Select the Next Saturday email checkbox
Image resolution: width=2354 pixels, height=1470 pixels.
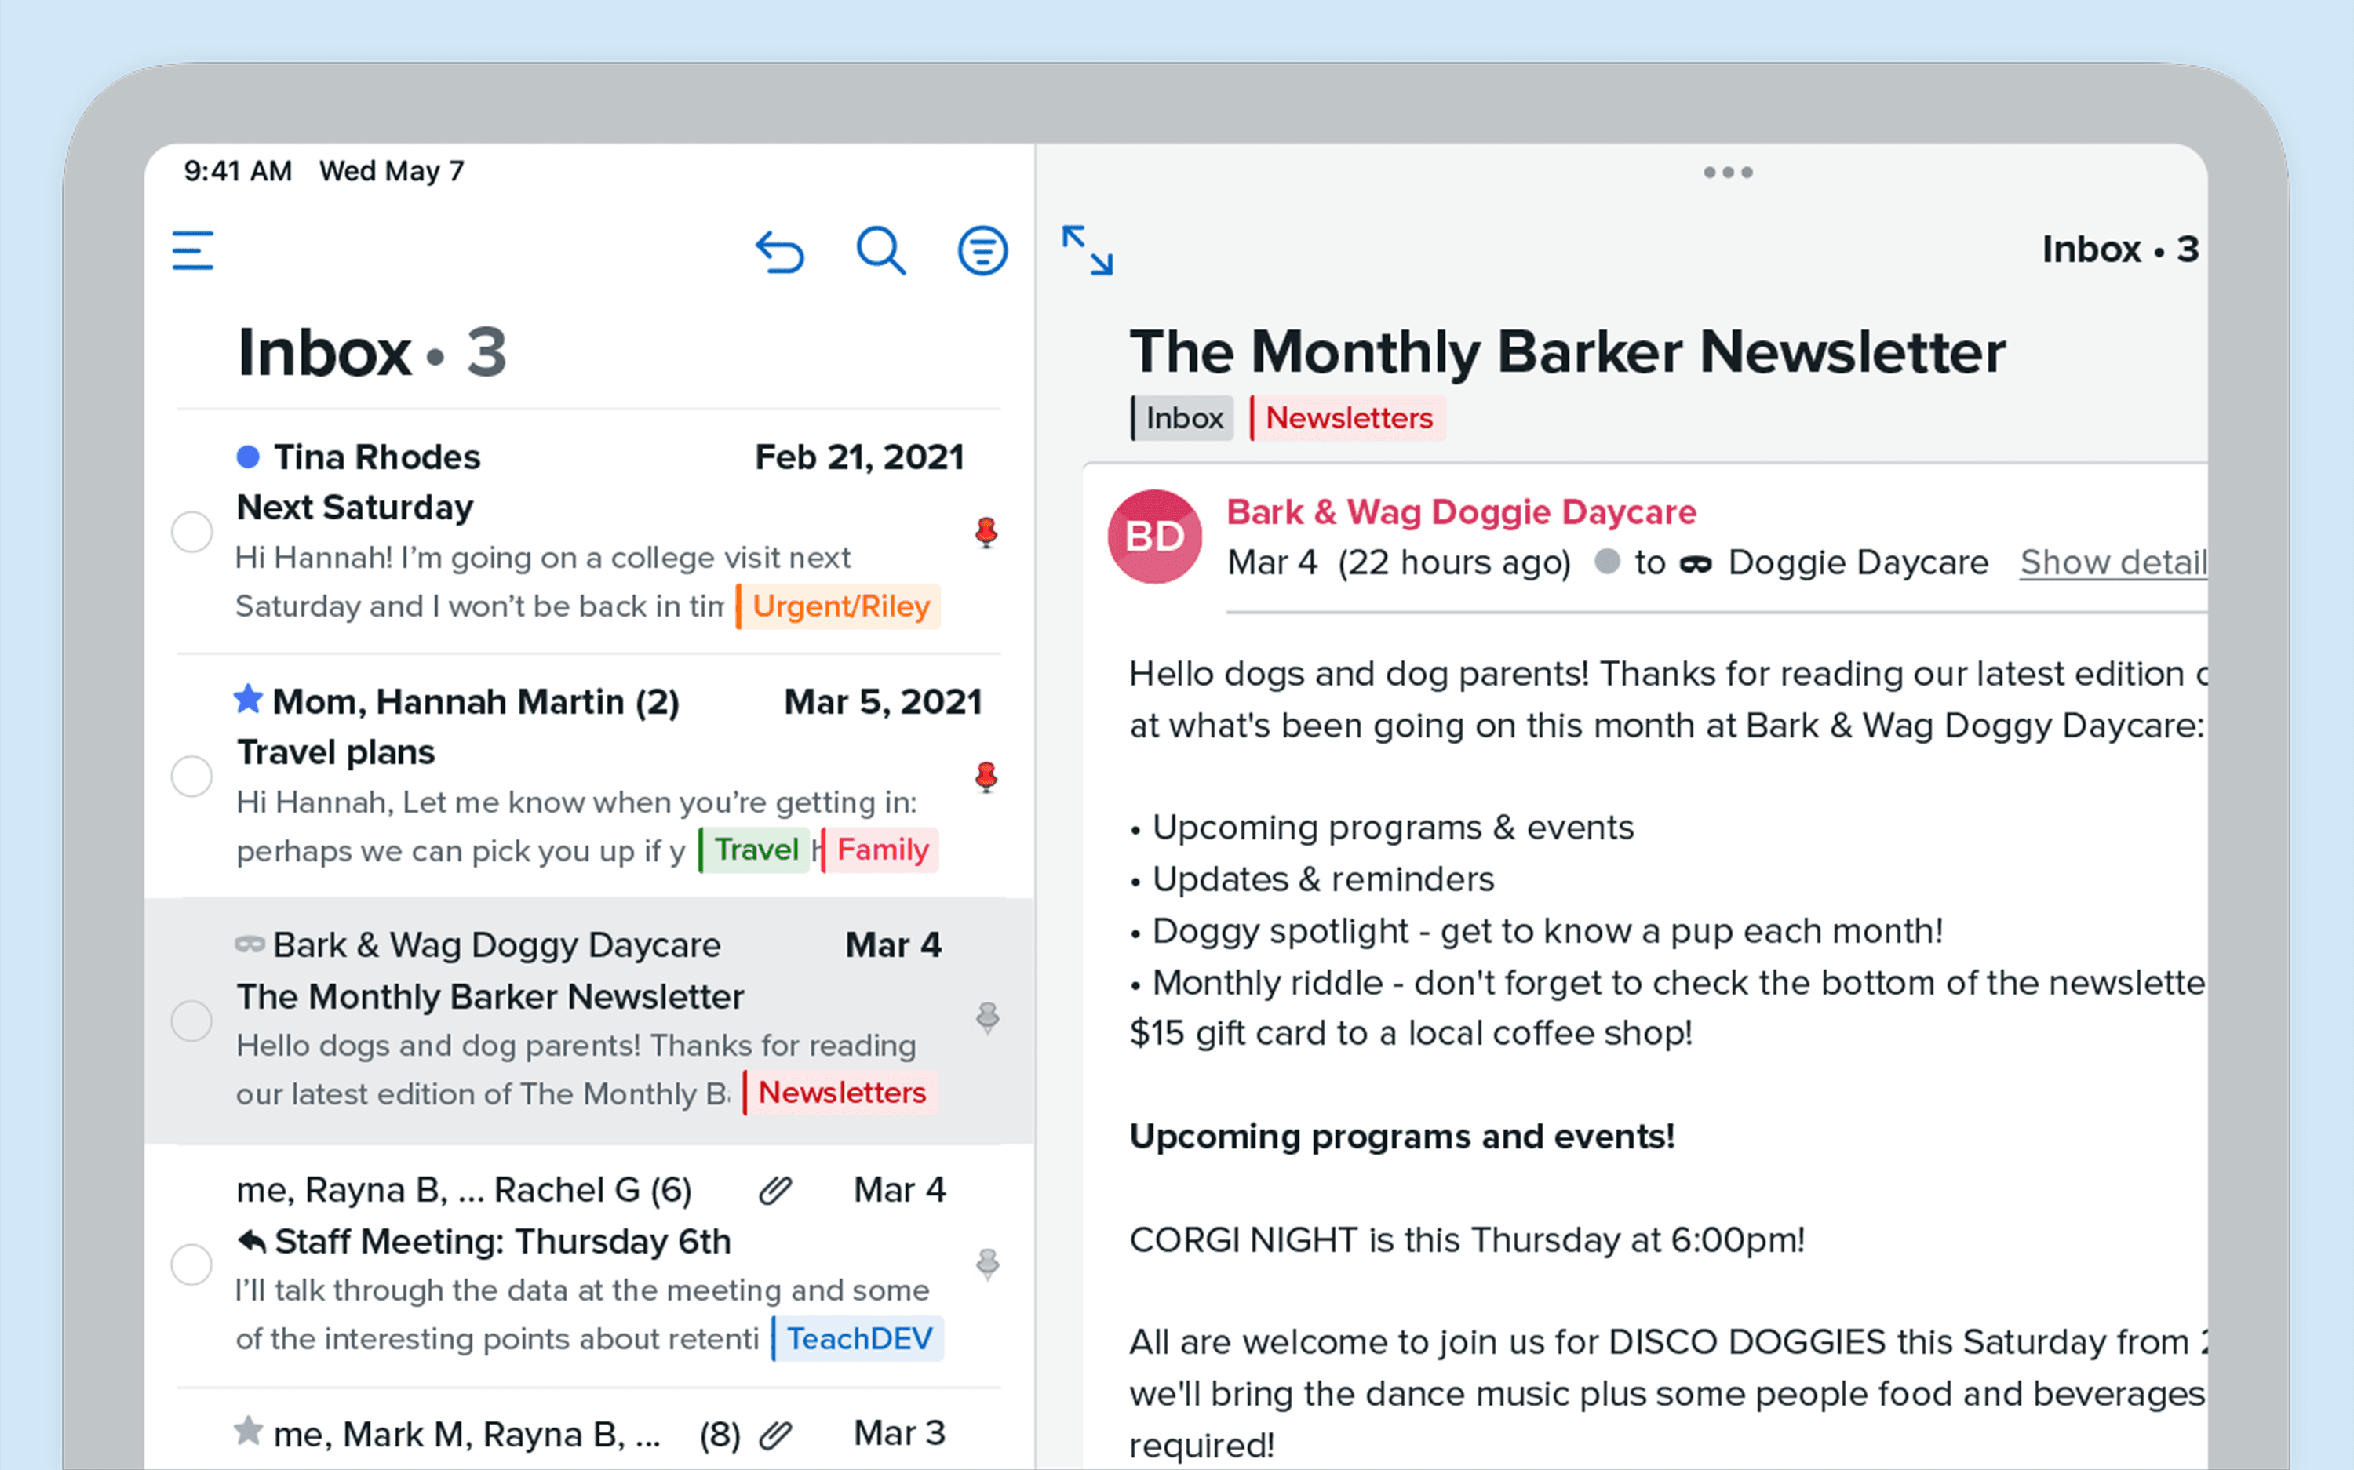point(191,533)
